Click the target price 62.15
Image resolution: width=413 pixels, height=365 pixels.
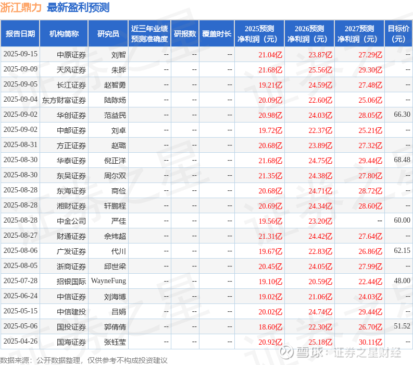(x=402, y=250)
